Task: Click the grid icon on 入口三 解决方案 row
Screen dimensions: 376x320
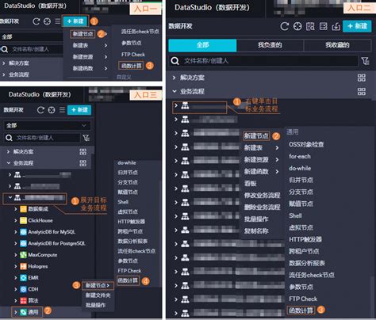Action: (x=83, y=151)
